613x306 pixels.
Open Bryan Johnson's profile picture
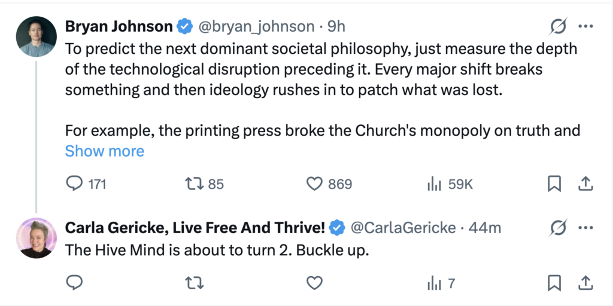pos(37,36)
